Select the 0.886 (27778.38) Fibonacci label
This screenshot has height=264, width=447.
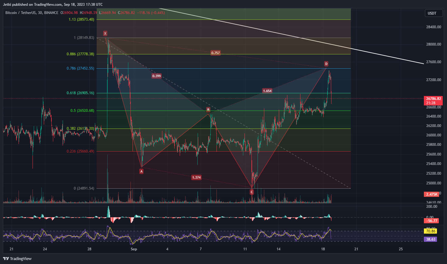[80, 54]
